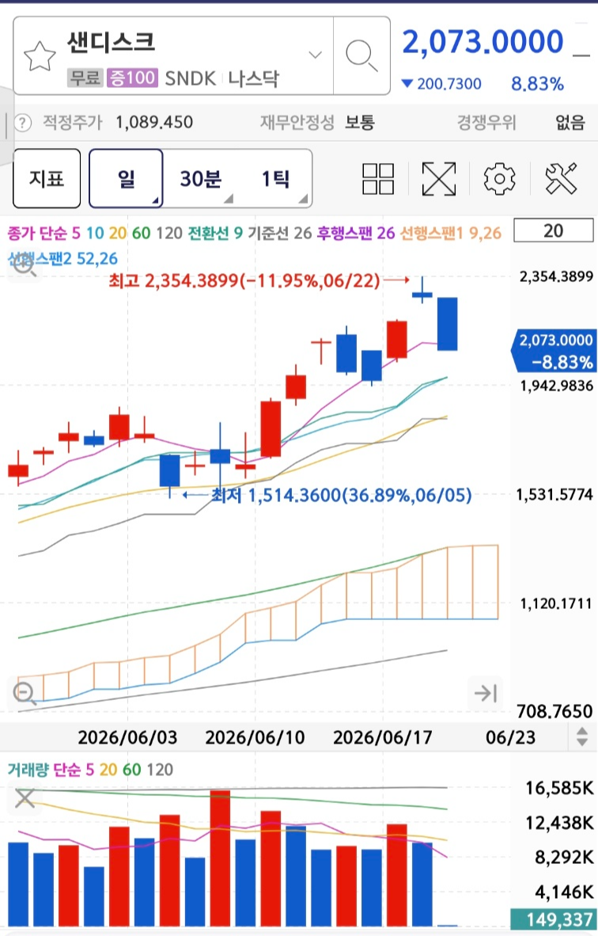Image resolution: width=598 pixels, height=936 pixels.
Task: Tap the 최고 2,354.3899 high annotation
Action: click(x=244, y=280)
